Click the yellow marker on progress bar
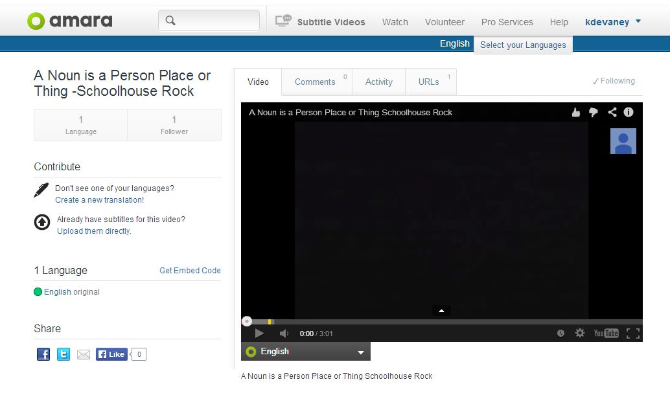 tap(270, 322)
